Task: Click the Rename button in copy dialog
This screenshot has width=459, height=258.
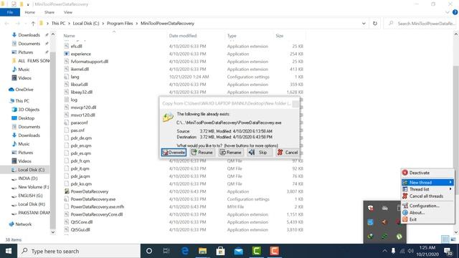Action: point(231,153)
